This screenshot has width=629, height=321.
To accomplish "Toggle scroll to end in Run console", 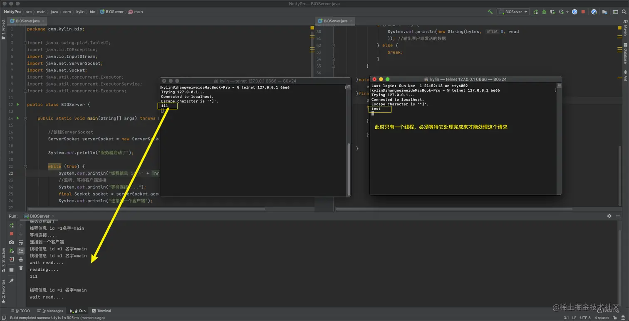I will (x=21, y=251).
